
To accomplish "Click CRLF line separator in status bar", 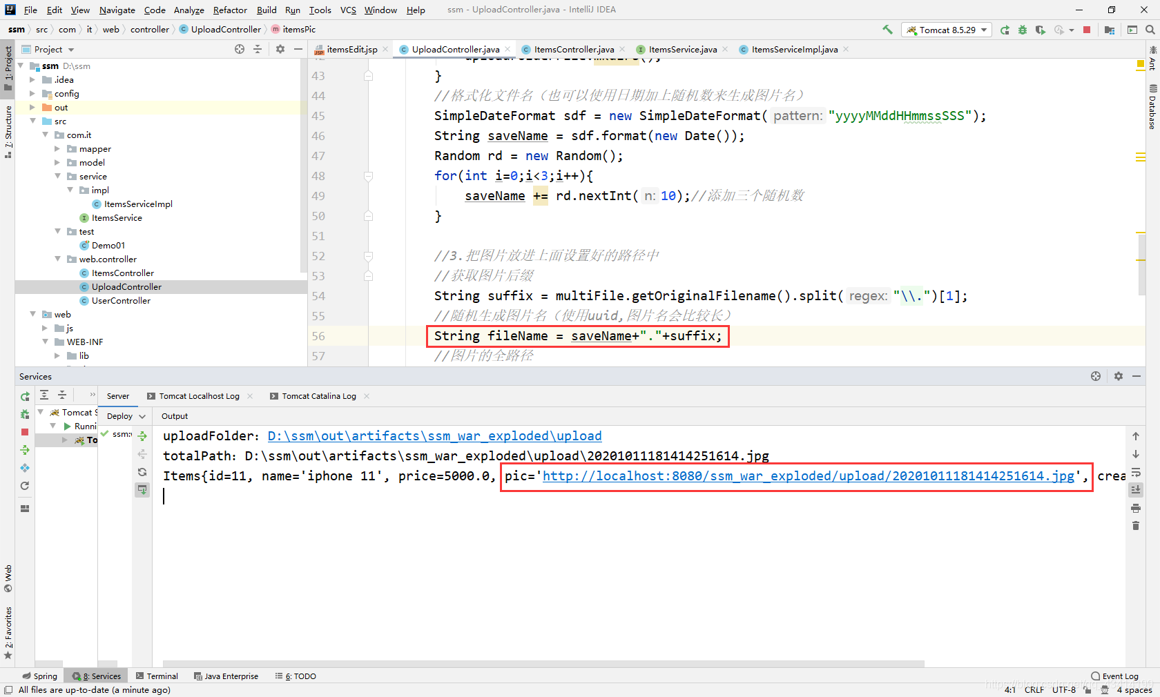I will pyautogui.click(x=1034, y=689).
